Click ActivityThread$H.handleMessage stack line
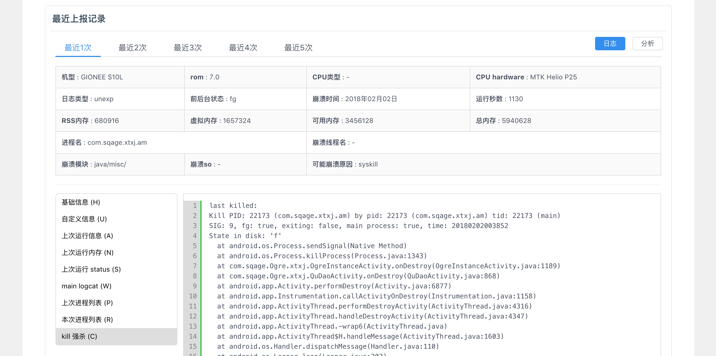The image size is (716, 356). 361,336
